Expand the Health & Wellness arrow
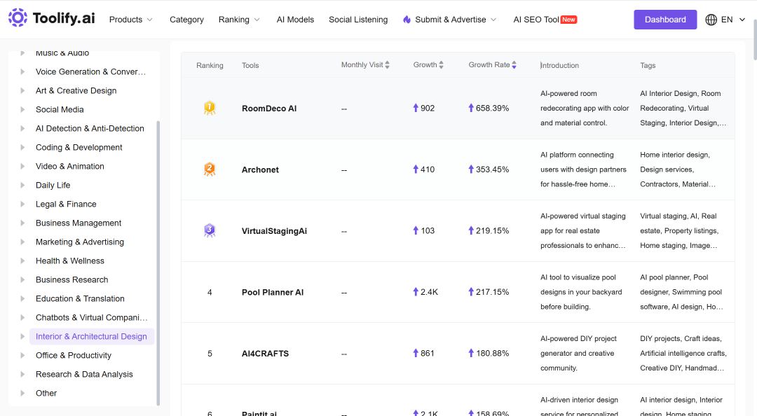Image resolution: width=757 pixels, height=416 pixels. point(22,261)
